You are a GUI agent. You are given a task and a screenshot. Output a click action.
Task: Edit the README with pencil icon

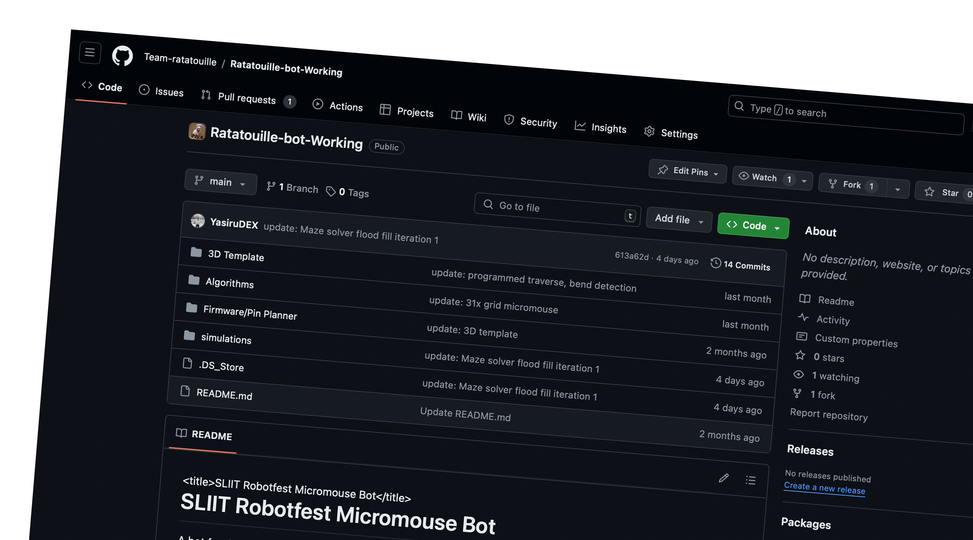[723, 478]
